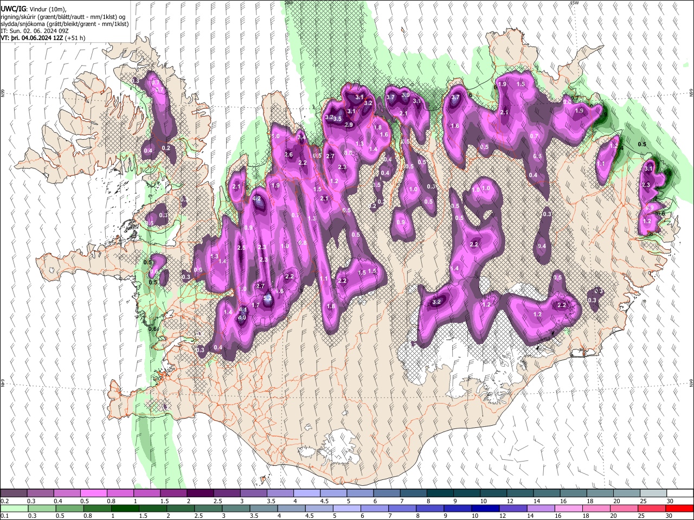Click the "VT: þri. 04.06.2024 12Z (+51 h)" line

43,38
